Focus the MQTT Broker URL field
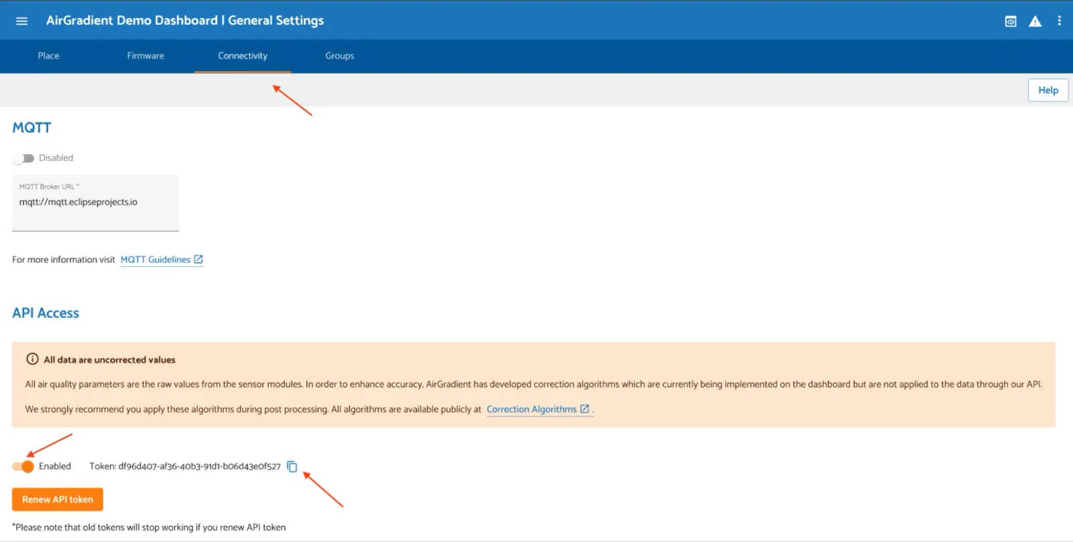1073x542 pixels. pos(95,203)
